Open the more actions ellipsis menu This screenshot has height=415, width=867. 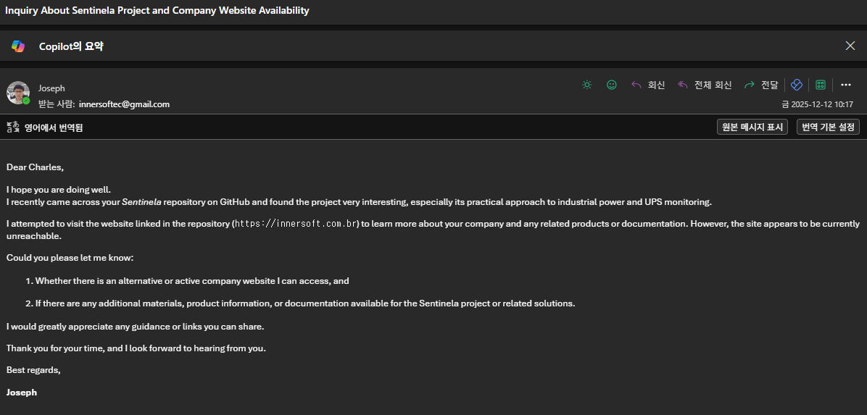(846, 85)
